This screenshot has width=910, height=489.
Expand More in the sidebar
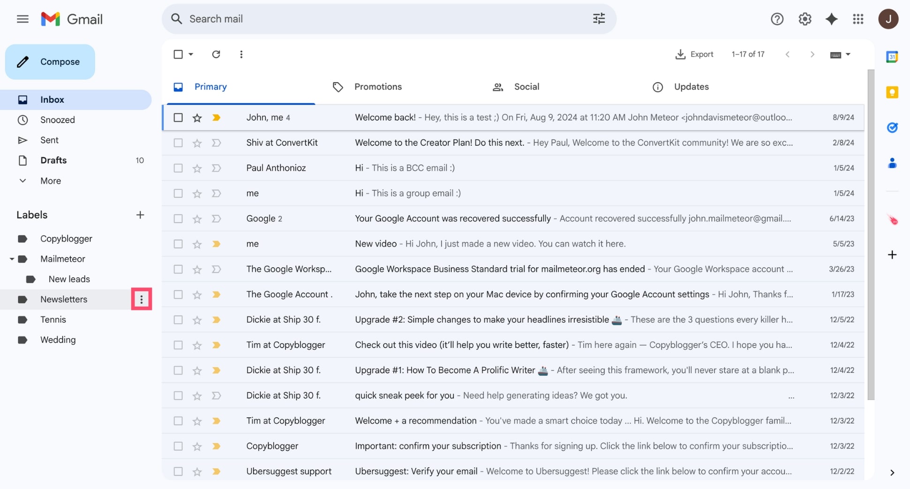point(51,181)
